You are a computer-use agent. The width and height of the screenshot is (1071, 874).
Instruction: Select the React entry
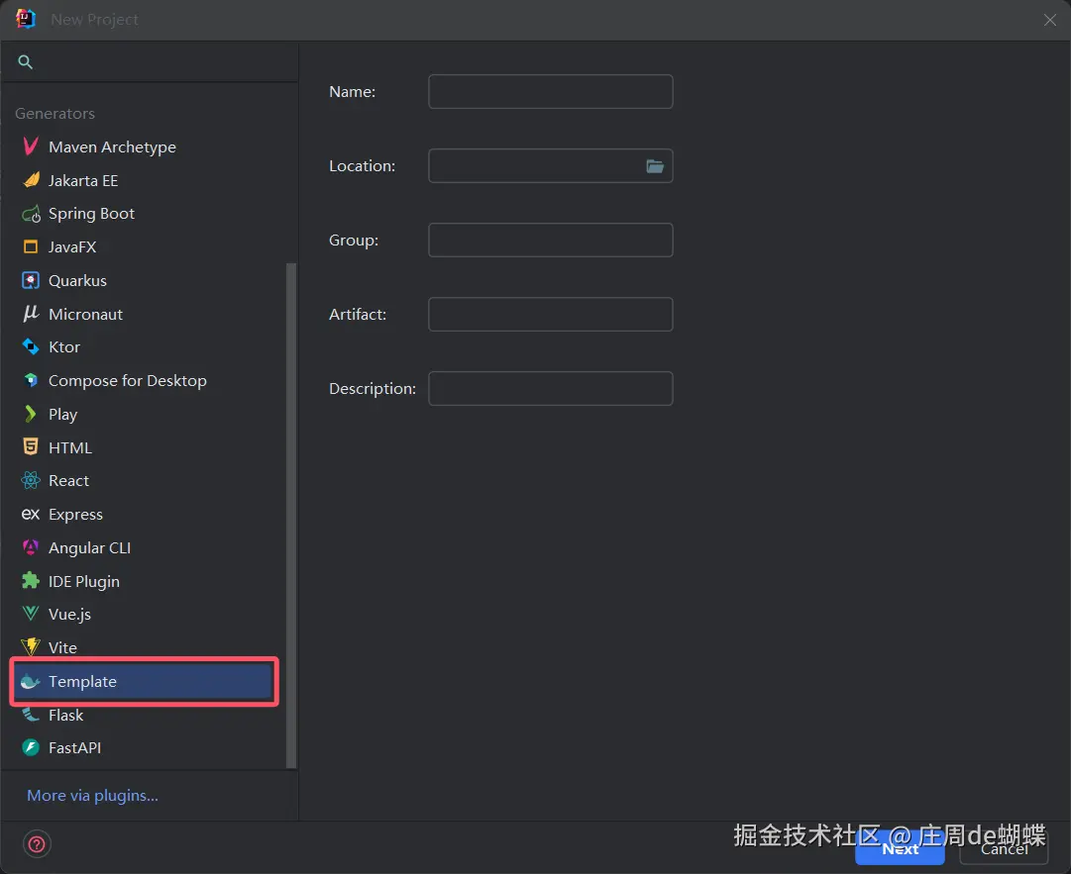(x=145, y=481)
